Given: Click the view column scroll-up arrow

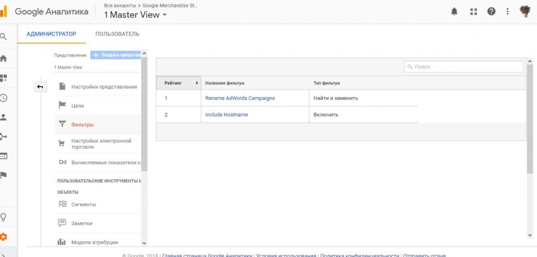Looking at the screenshot, I should coord(144,53).
